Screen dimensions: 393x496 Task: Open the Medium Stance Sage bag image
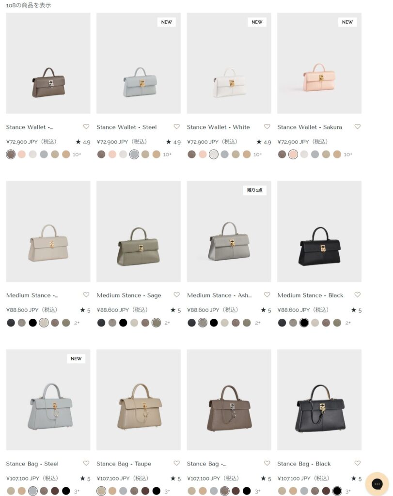point(139,232)
